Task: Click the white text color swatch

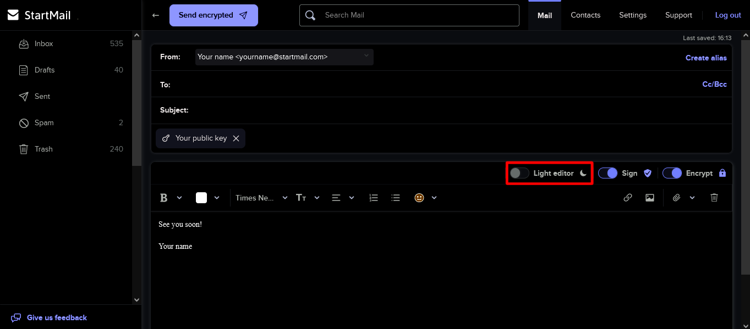Action: click(x=201, y=198)
